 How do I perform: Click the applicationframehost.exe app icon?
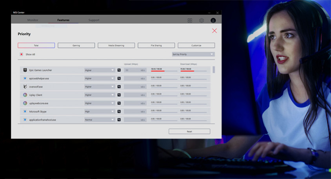(25, 120)
